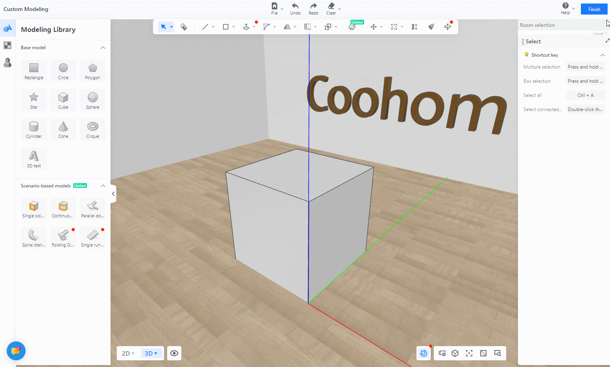Open the Rectangle base model
The image size is (610, 367).
click(34, 70)
